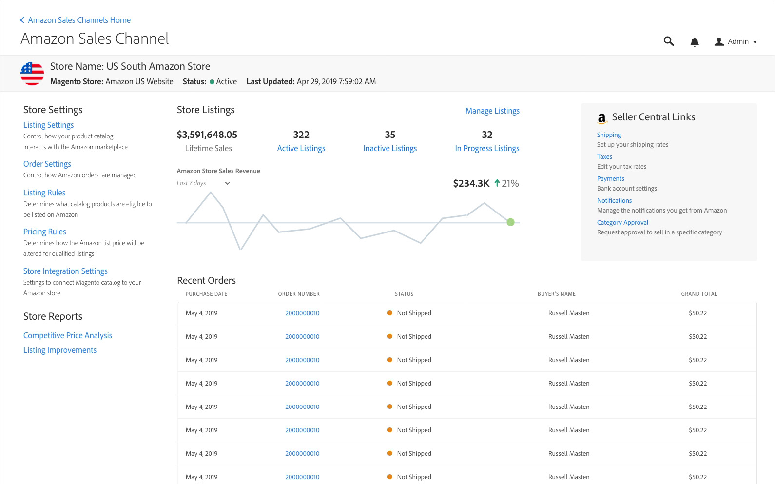Click the green Active status dot

coord(212,82)
